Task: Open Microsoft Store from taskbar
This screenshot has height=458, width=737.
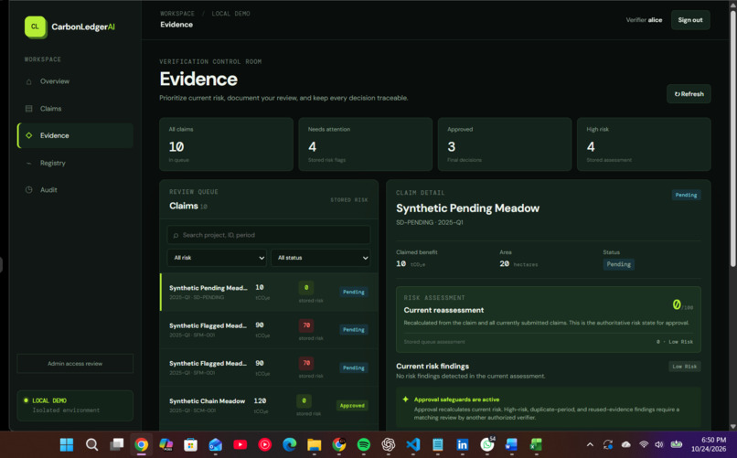Action: click(x=190, y=444)
